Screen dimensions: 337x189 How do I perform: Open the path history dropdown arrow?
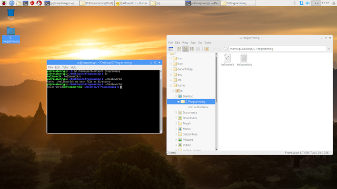point(329,49)
